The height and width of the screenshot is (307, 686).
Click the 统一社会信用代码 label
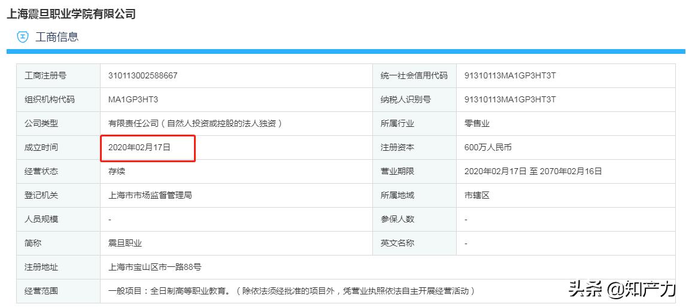[x=414, y=75]
